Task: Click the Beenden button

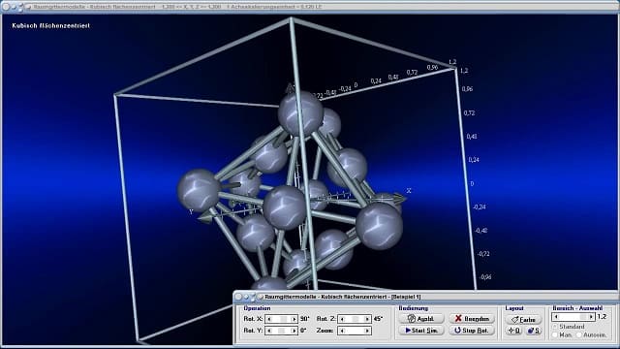Action: click(x=472, y=319)
